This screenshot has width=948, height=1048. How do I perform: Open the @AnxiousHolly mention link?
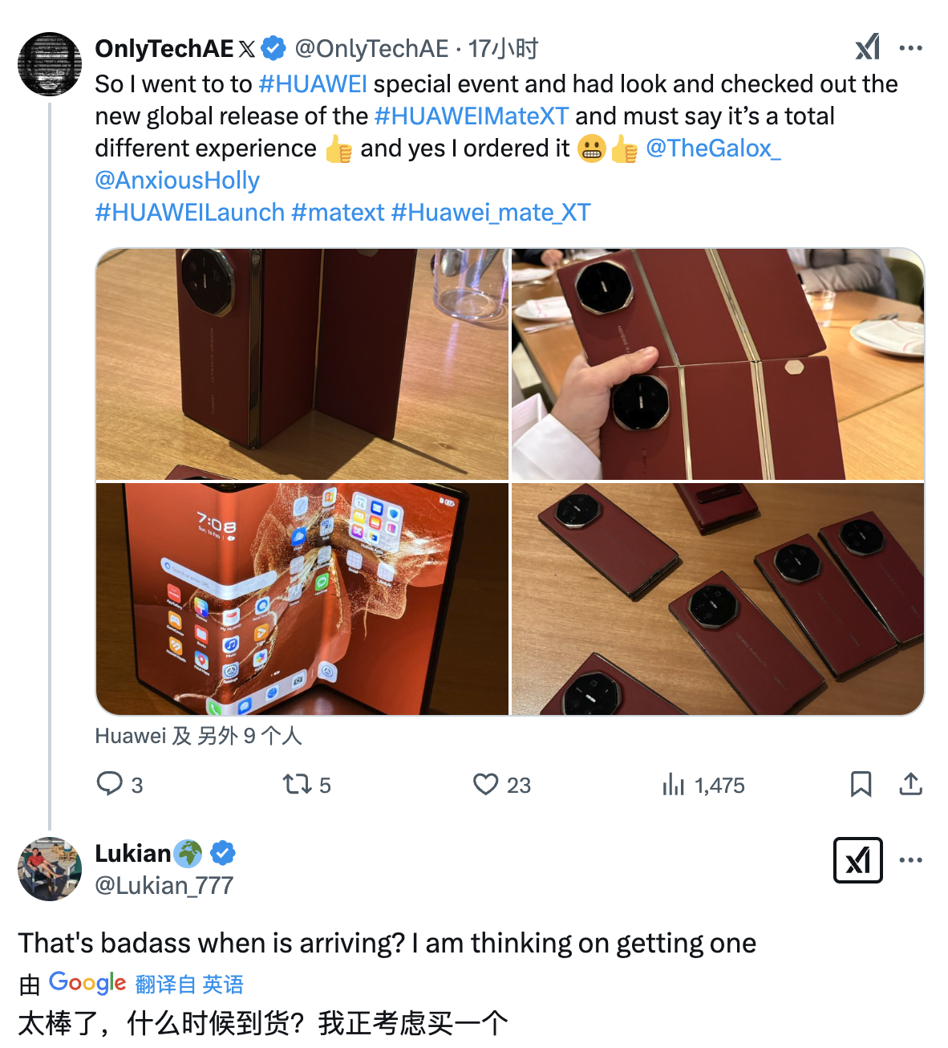click(177, 181)
